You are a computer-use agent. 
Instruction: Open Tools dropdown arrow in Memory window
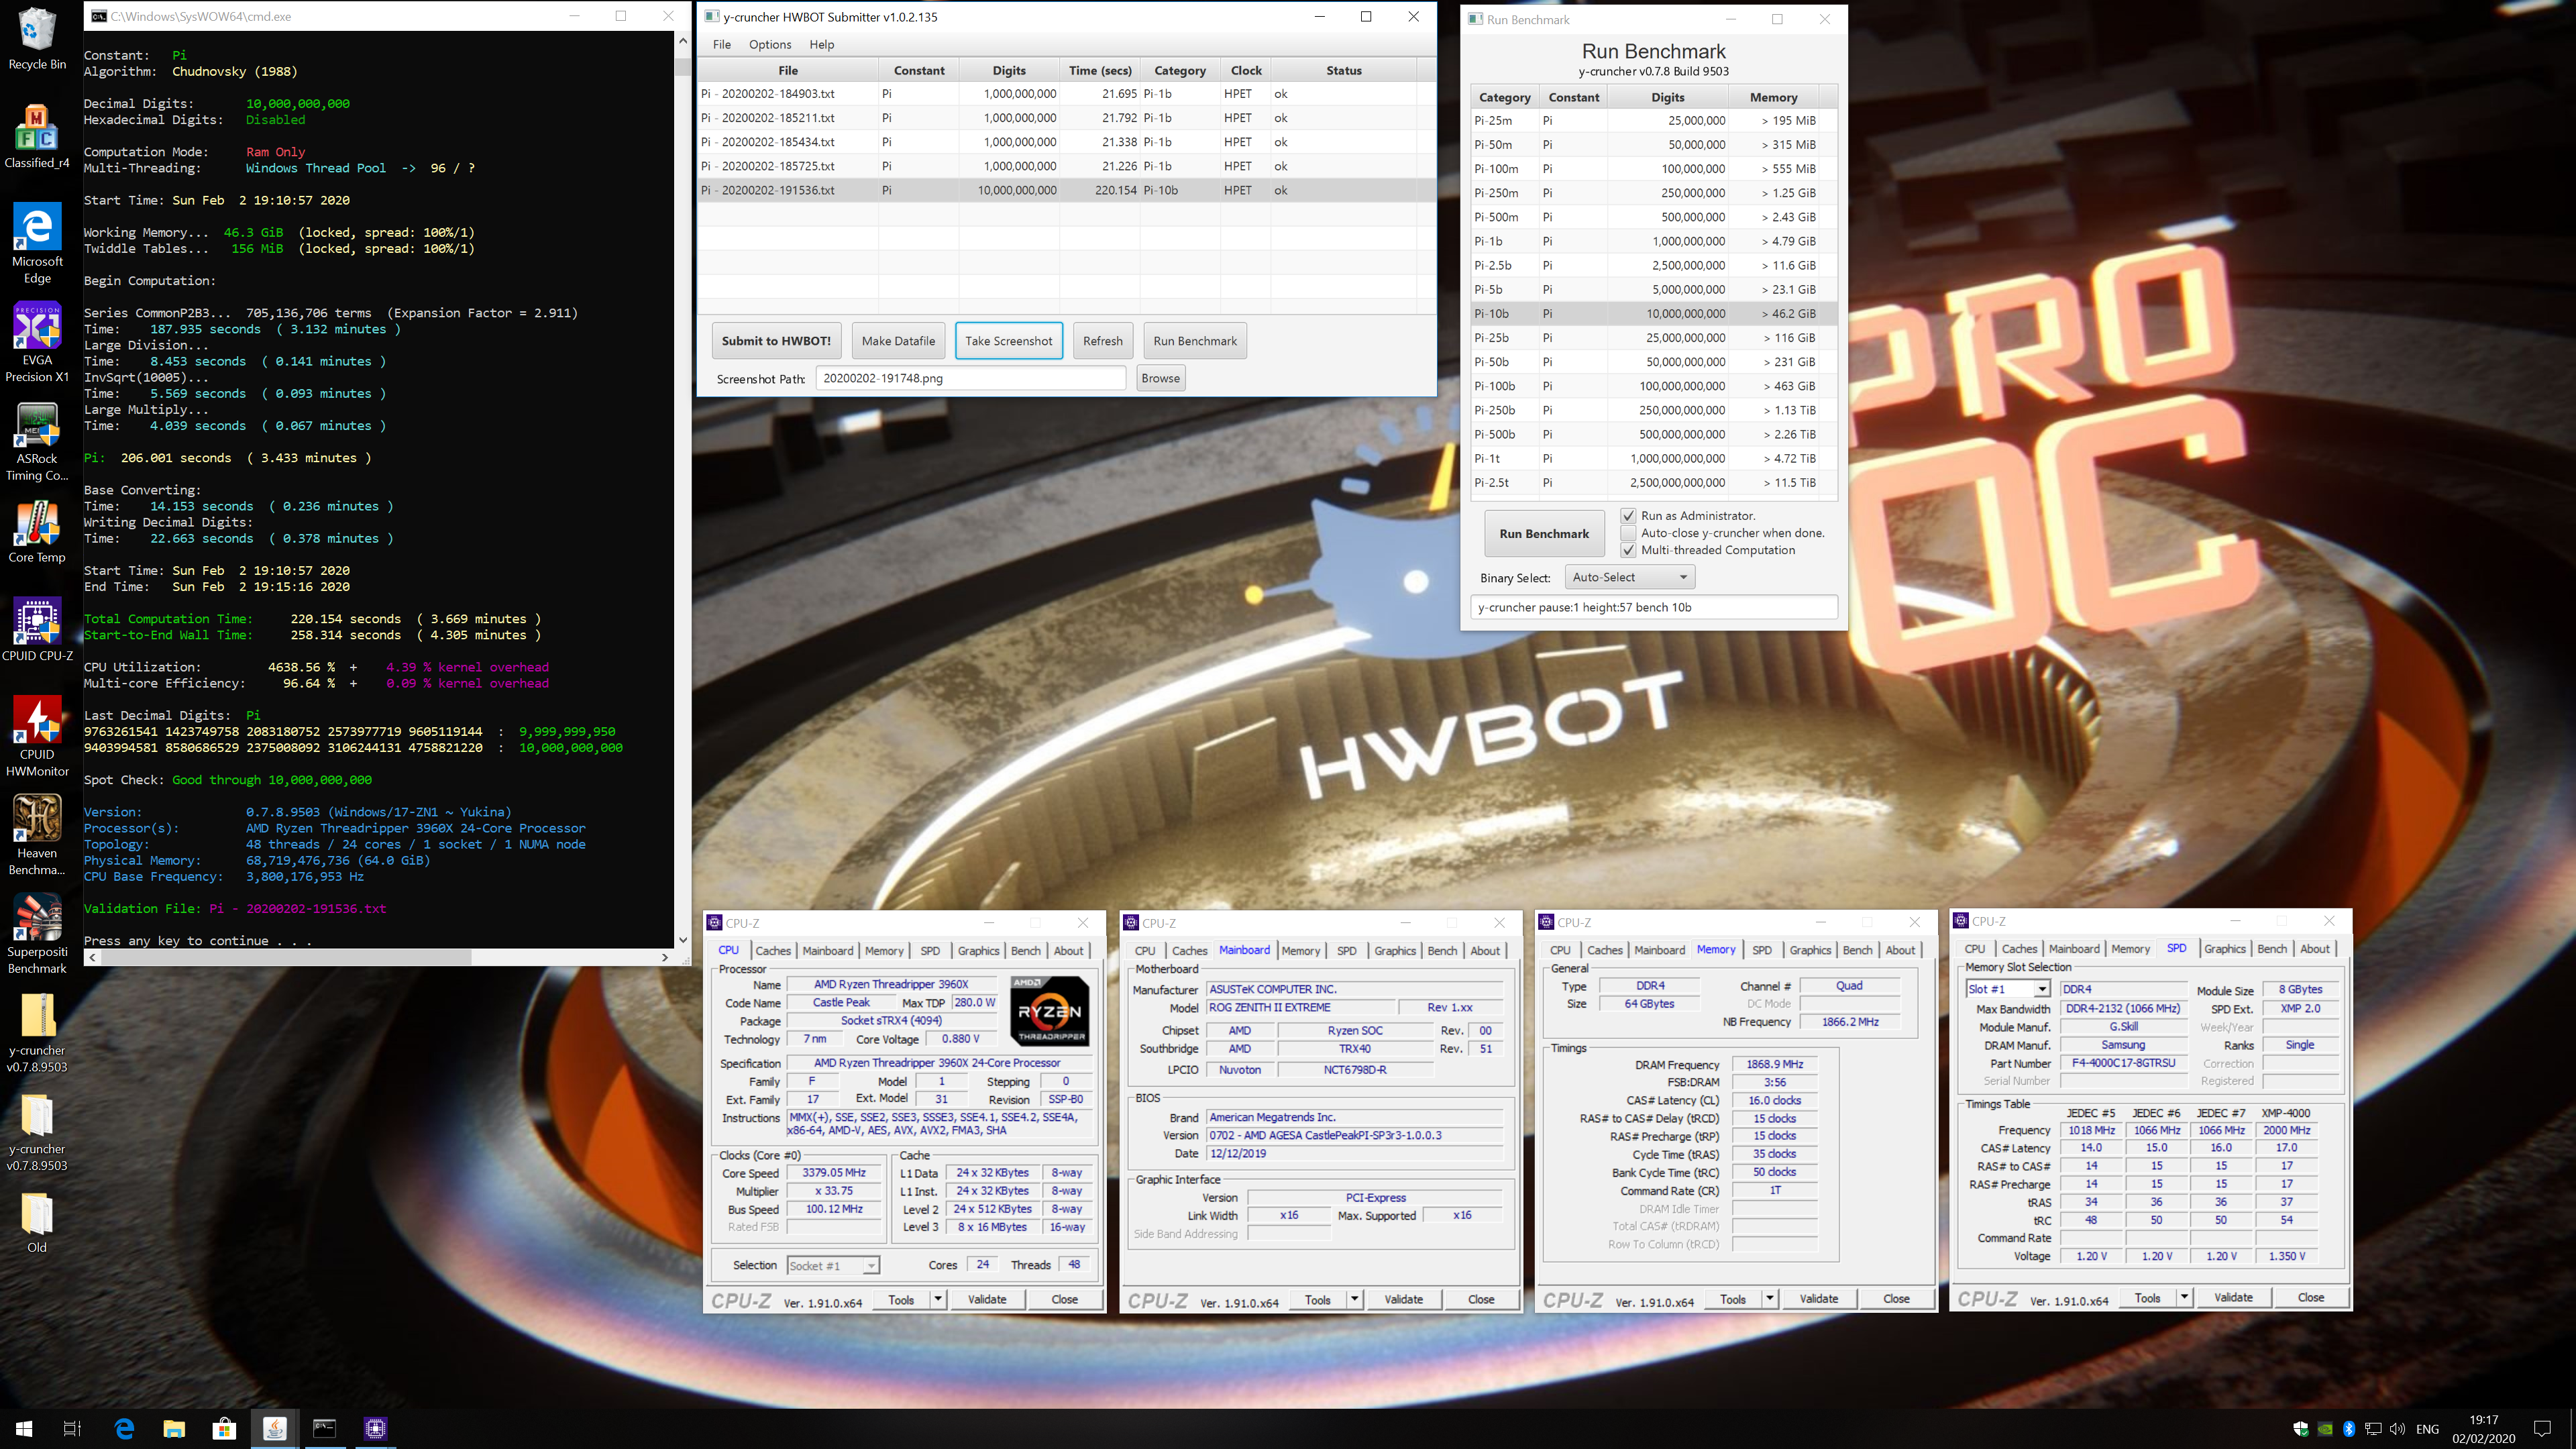(x=1770, y=1299)
